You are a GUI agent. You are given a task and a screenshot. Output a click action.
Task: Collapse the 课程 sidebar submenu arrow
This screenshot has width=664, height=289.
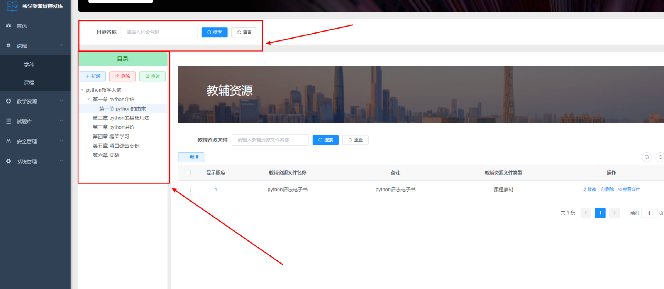click(x=61, y=45)
